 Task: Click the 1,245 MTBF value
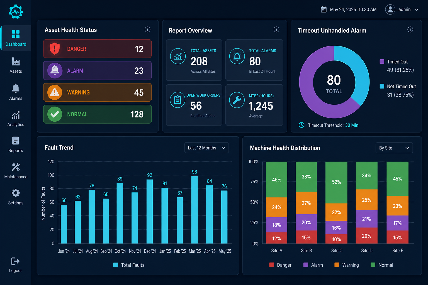point(261,106)
